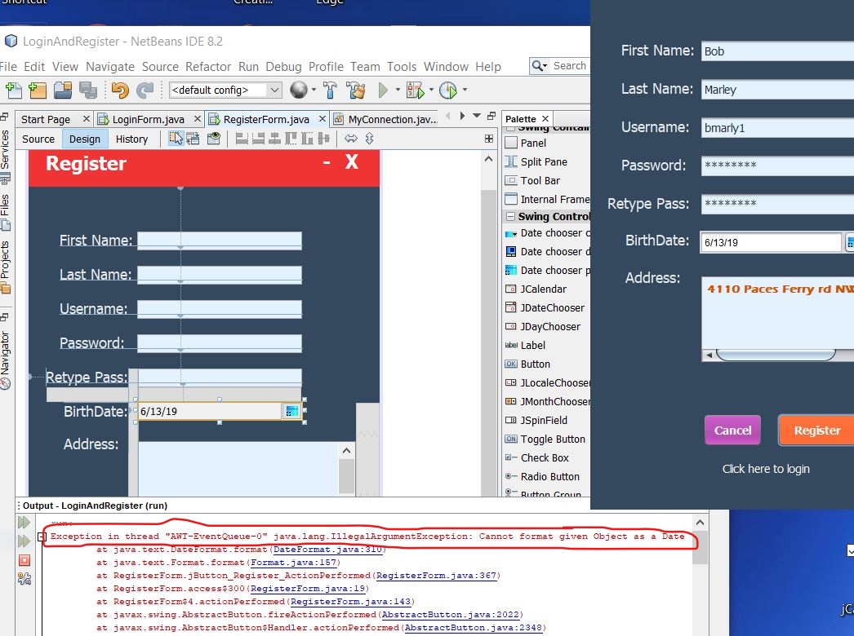Click the Register button on the form
Image resolution: width=854 pixels, height=636 pixels.
[x=819, y=430]
